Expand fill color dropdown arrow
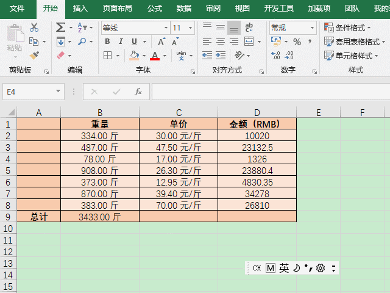Viewport: 390px width, 293px height. 144,56
